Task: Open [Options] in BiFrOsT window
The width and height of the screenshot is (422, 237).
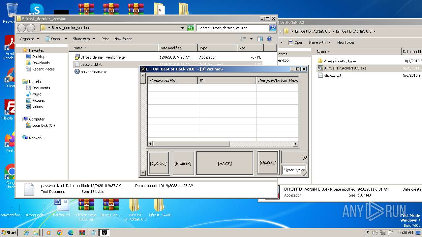Action: (159, 163)
